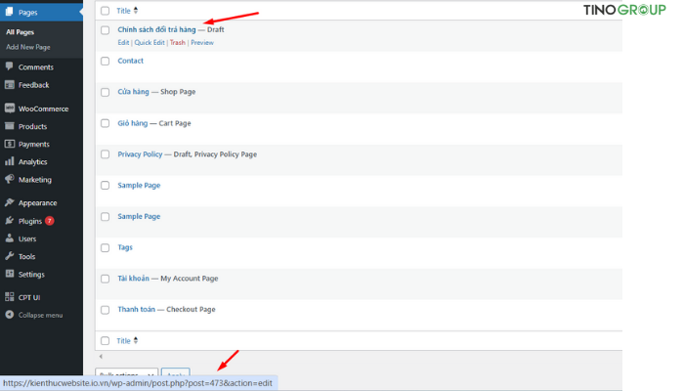Click the CPT UI grid icon
Image resolution: width=684 pixels, height=391 pixels.
pyautogui.click(x=9, y=297)
